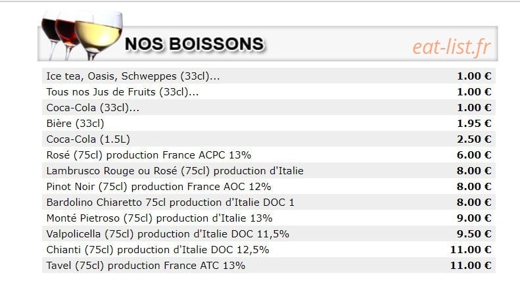
Task: Click the 2.50 € price
Action: coord(474,139)
